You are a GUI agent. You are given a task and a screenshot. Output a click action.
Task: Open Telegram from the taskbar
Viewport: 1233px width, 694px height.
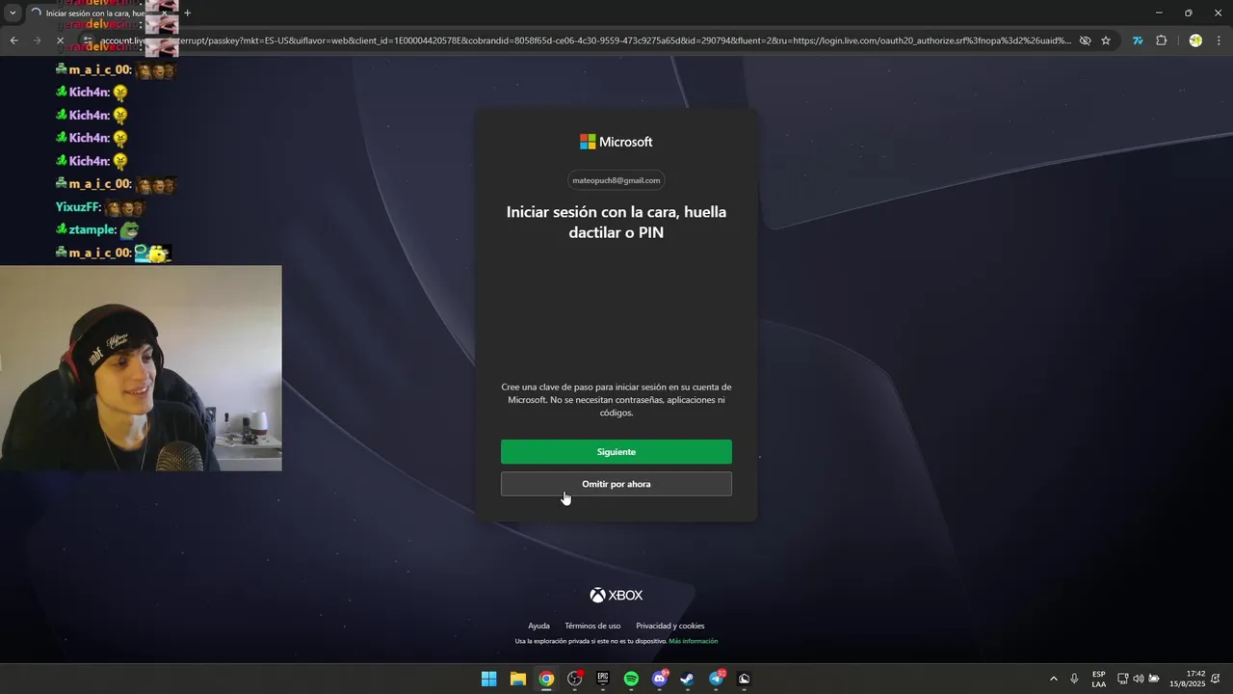click(717, 679)
